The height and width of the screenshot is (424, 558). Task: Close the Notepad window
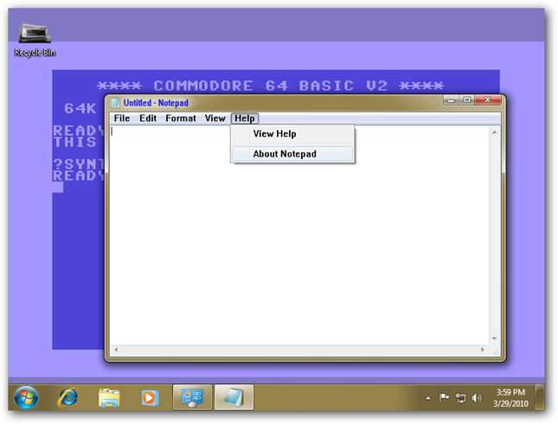pyautogui.click(x=488, y=100)
